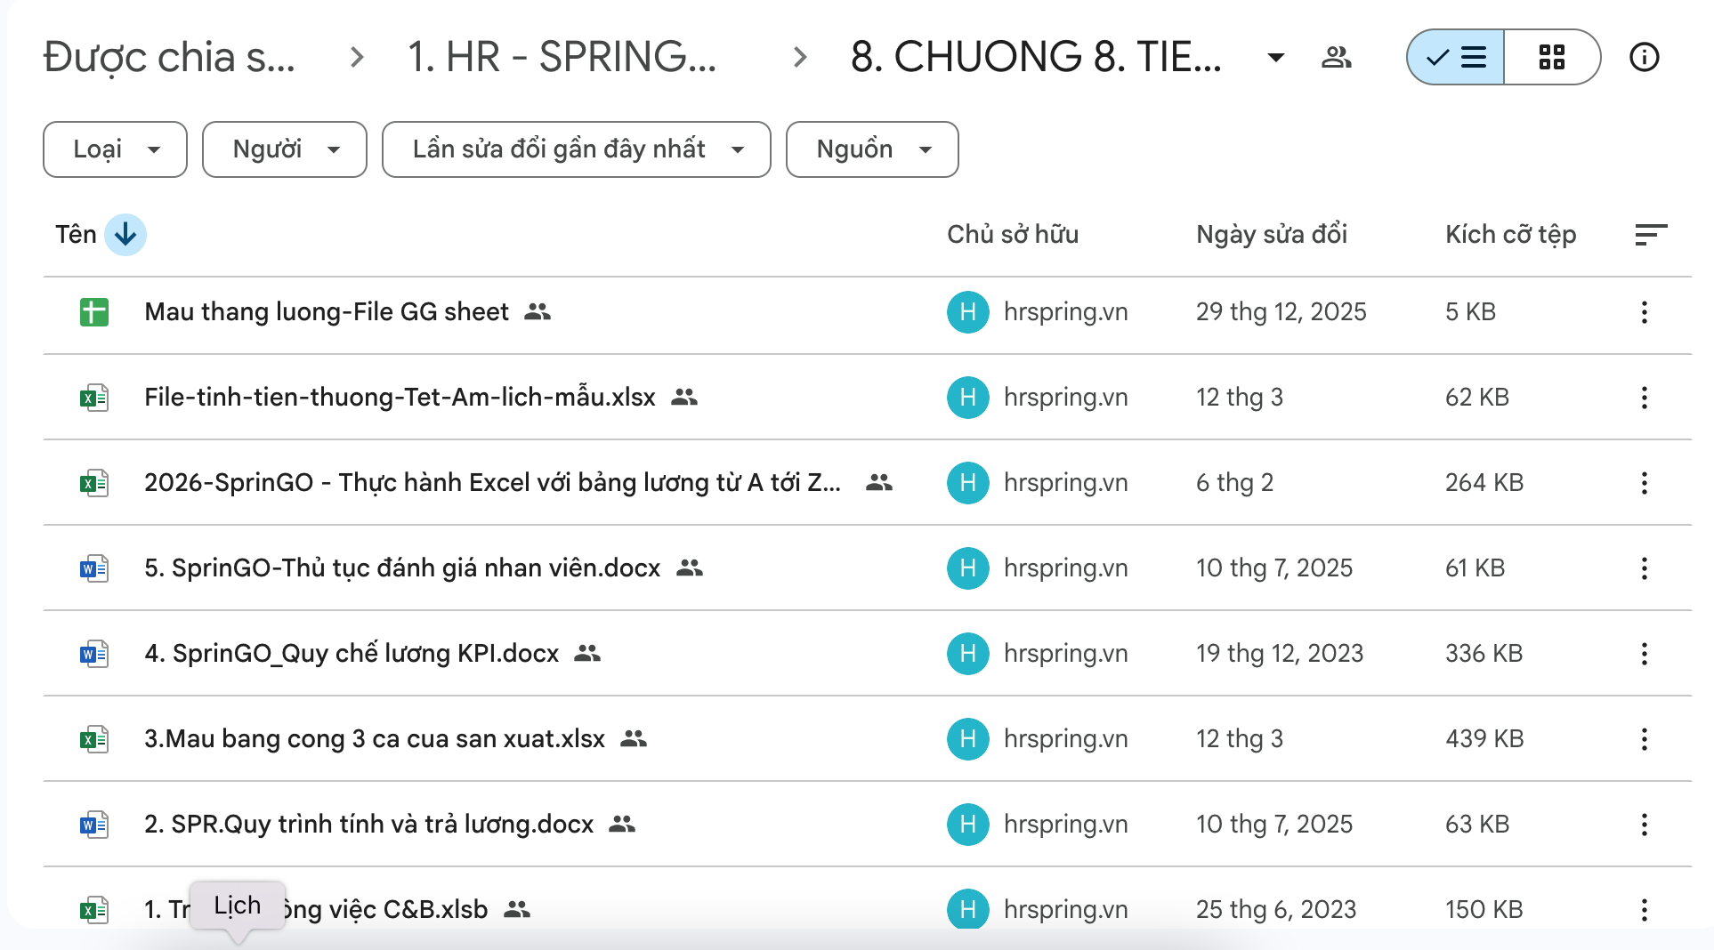
Task: Select the 5. SprinGO-Thủ tục đánh giá file
Action: 402,568
